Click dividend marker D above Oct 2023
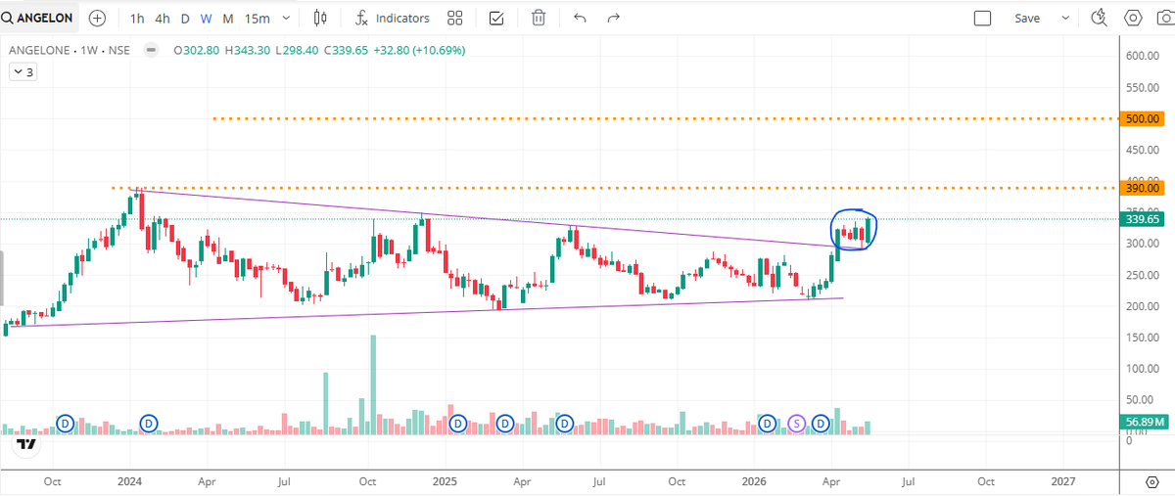 [66, 423]
